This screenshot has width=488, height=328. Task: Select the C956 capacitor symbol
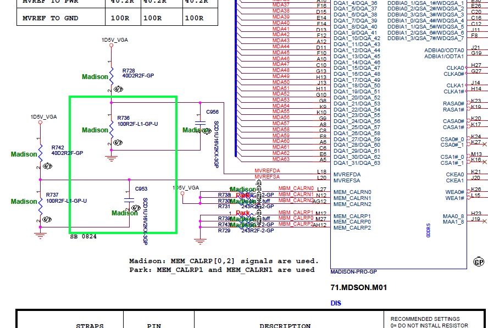[200, 124]
